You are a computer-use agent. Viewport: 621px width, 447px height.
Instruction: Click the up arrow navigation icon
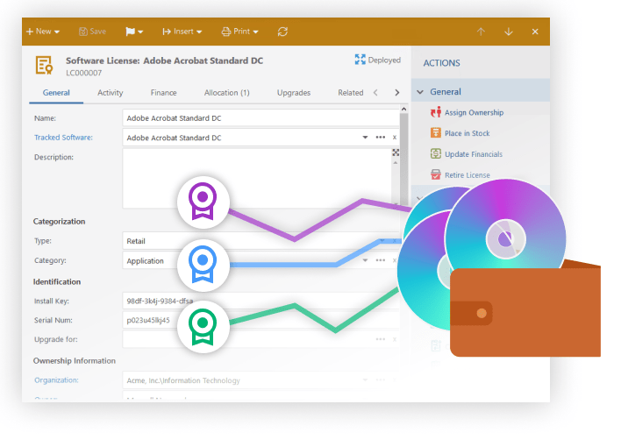[x=481, y=32]
